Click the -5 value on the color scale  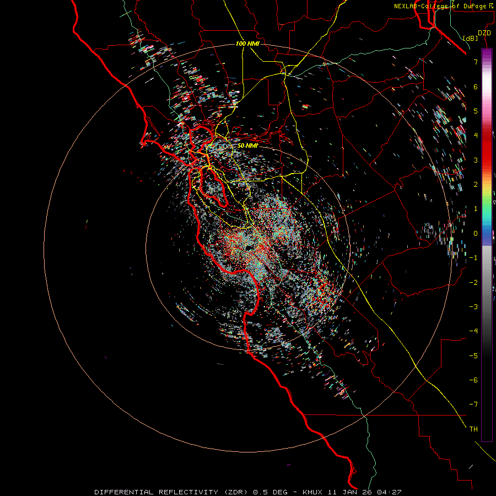[x=473, y=356]
